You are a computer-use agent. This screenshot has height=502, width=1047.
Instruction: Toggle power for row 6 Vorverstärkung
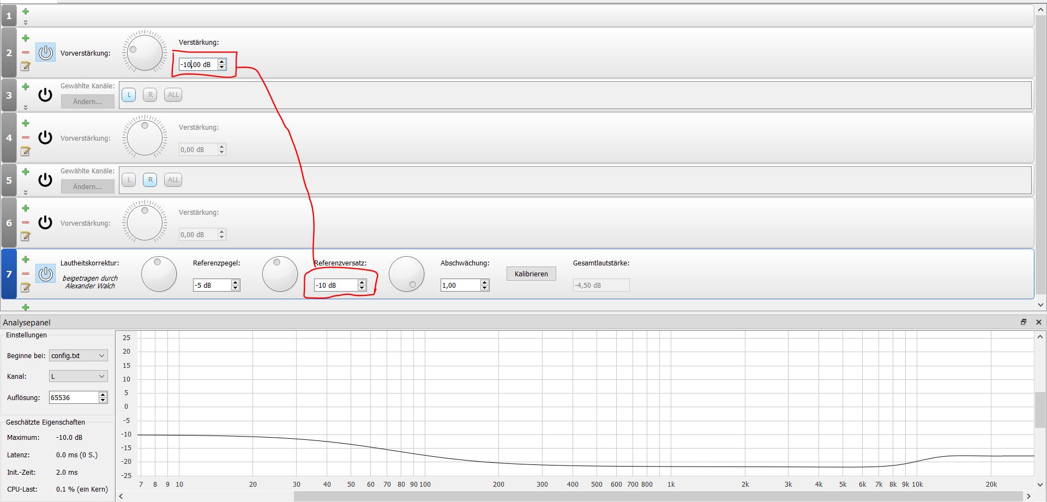45,222
